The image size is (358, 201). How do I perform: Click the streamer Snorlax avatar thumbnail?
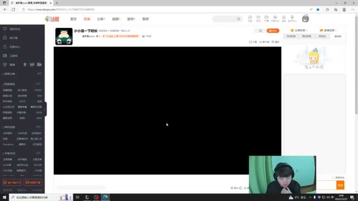click(x=64, y=36)
